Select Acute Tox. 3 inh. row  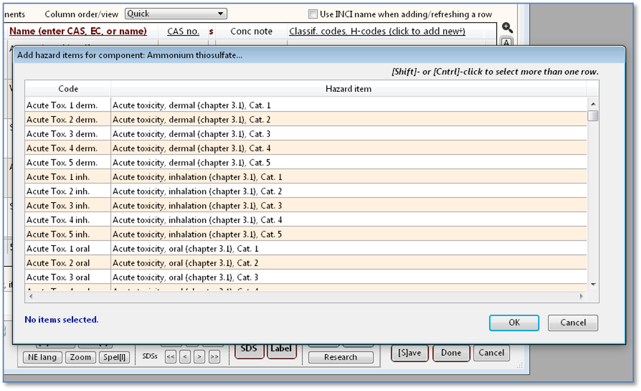[x=306, y=206]
